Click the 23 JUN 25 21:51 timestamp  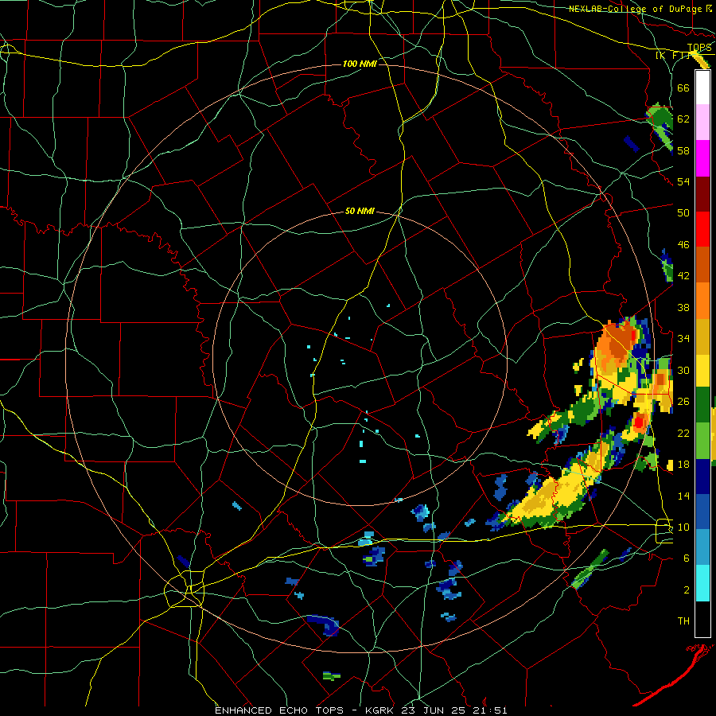pyautogui.click(x=454, y=710)
